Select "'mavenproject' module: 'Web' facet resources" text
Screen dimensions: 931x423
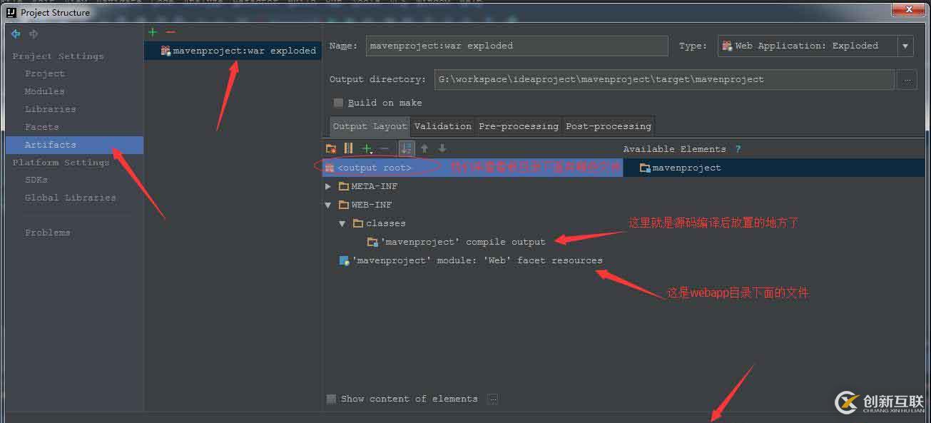coord(477,260)
